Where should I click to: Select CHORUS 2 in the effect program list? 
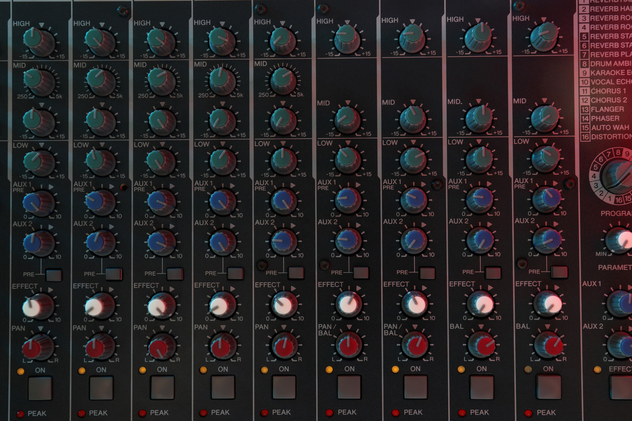608,100
